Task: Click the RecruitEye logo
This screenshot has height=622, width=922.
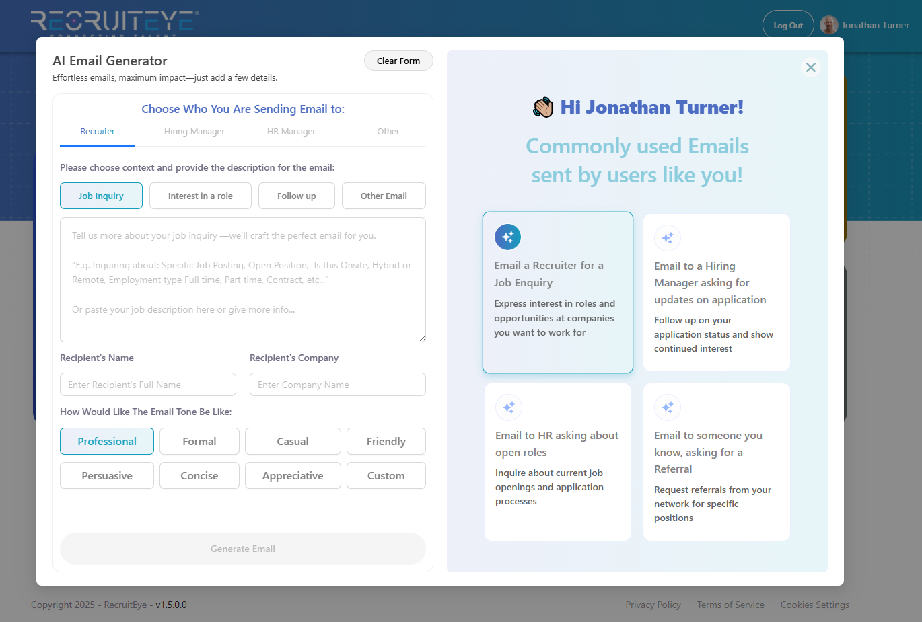Action: tap(114, 23)
